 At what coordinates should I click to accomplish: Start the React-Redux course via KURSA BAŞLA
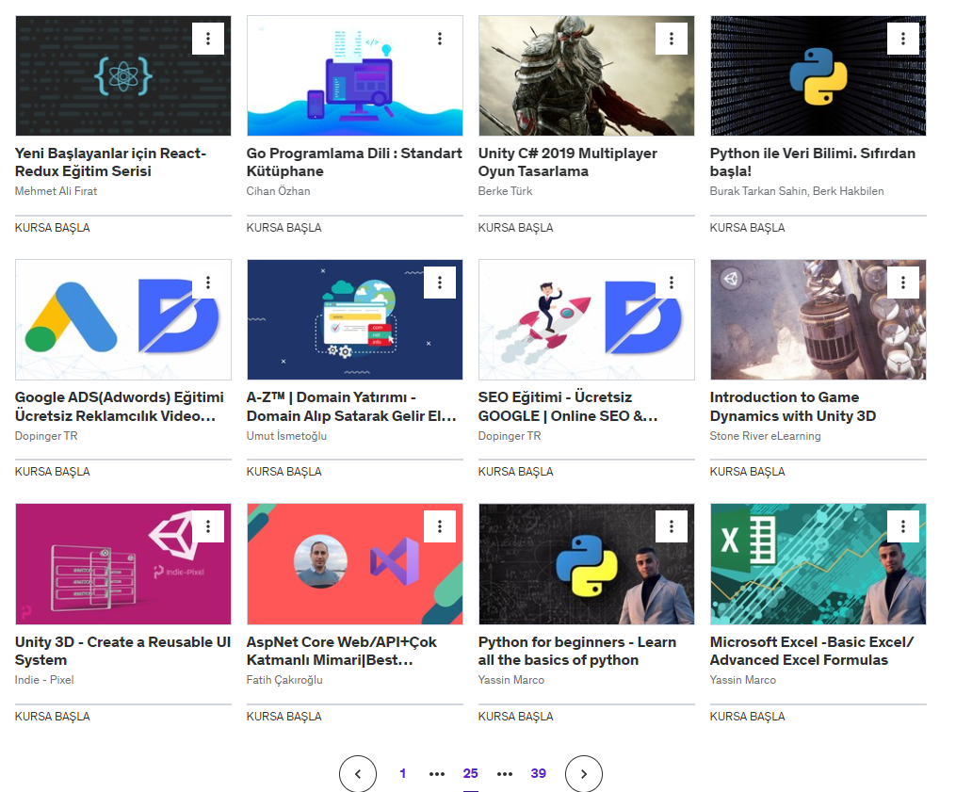click(x=53, y=227)
